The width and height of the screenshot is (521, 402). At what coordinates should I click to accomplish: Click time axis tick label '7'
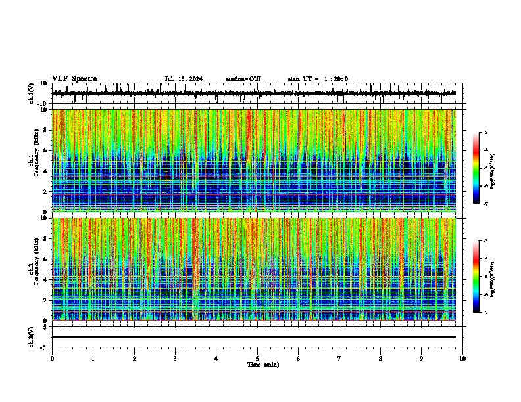[x=339, y=359]
